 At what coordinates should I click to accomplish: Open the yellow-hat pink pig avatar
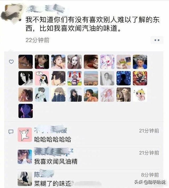coord(140,95)
